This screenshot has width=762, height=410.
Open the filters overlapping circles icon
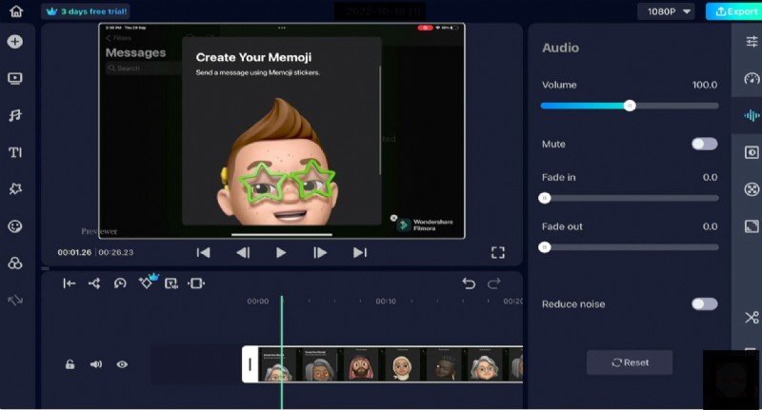(x=15, y=263)
